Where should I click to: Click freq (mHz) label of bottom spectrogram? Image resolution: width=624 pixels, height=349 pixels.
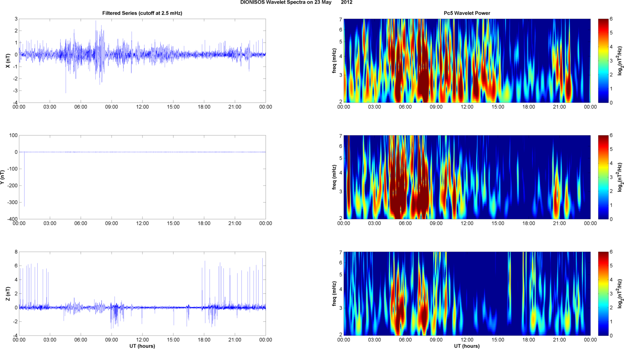[x=335, y=294]
